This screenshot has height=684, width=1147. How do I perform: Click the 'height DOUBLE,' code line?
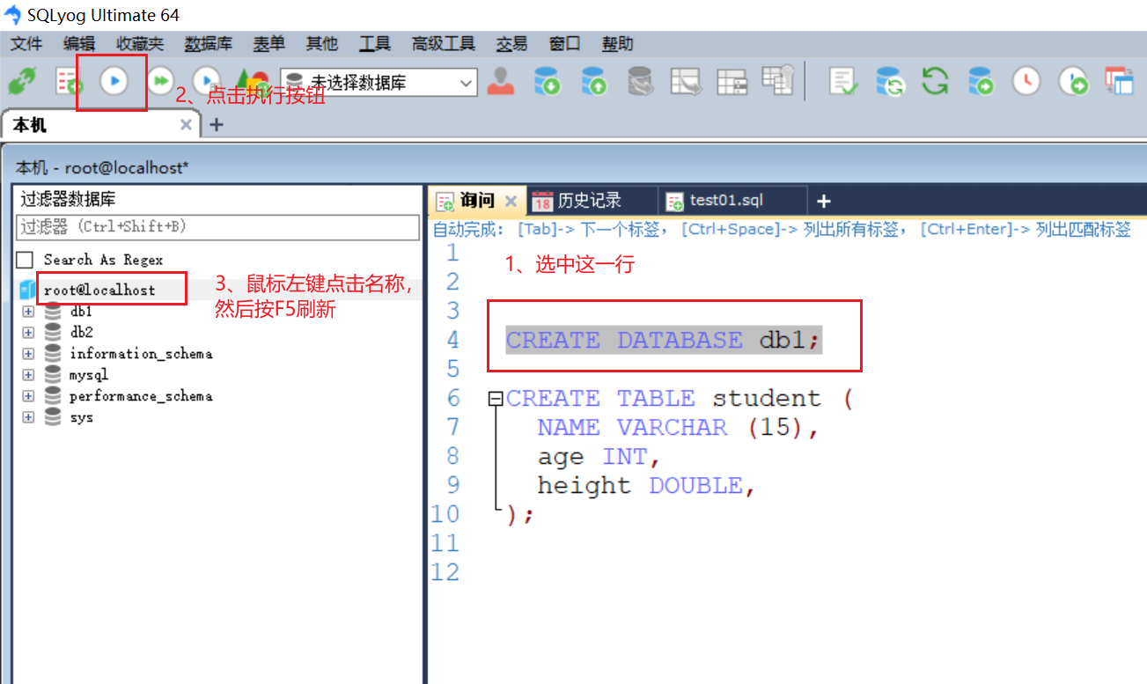tap(647, 486)
